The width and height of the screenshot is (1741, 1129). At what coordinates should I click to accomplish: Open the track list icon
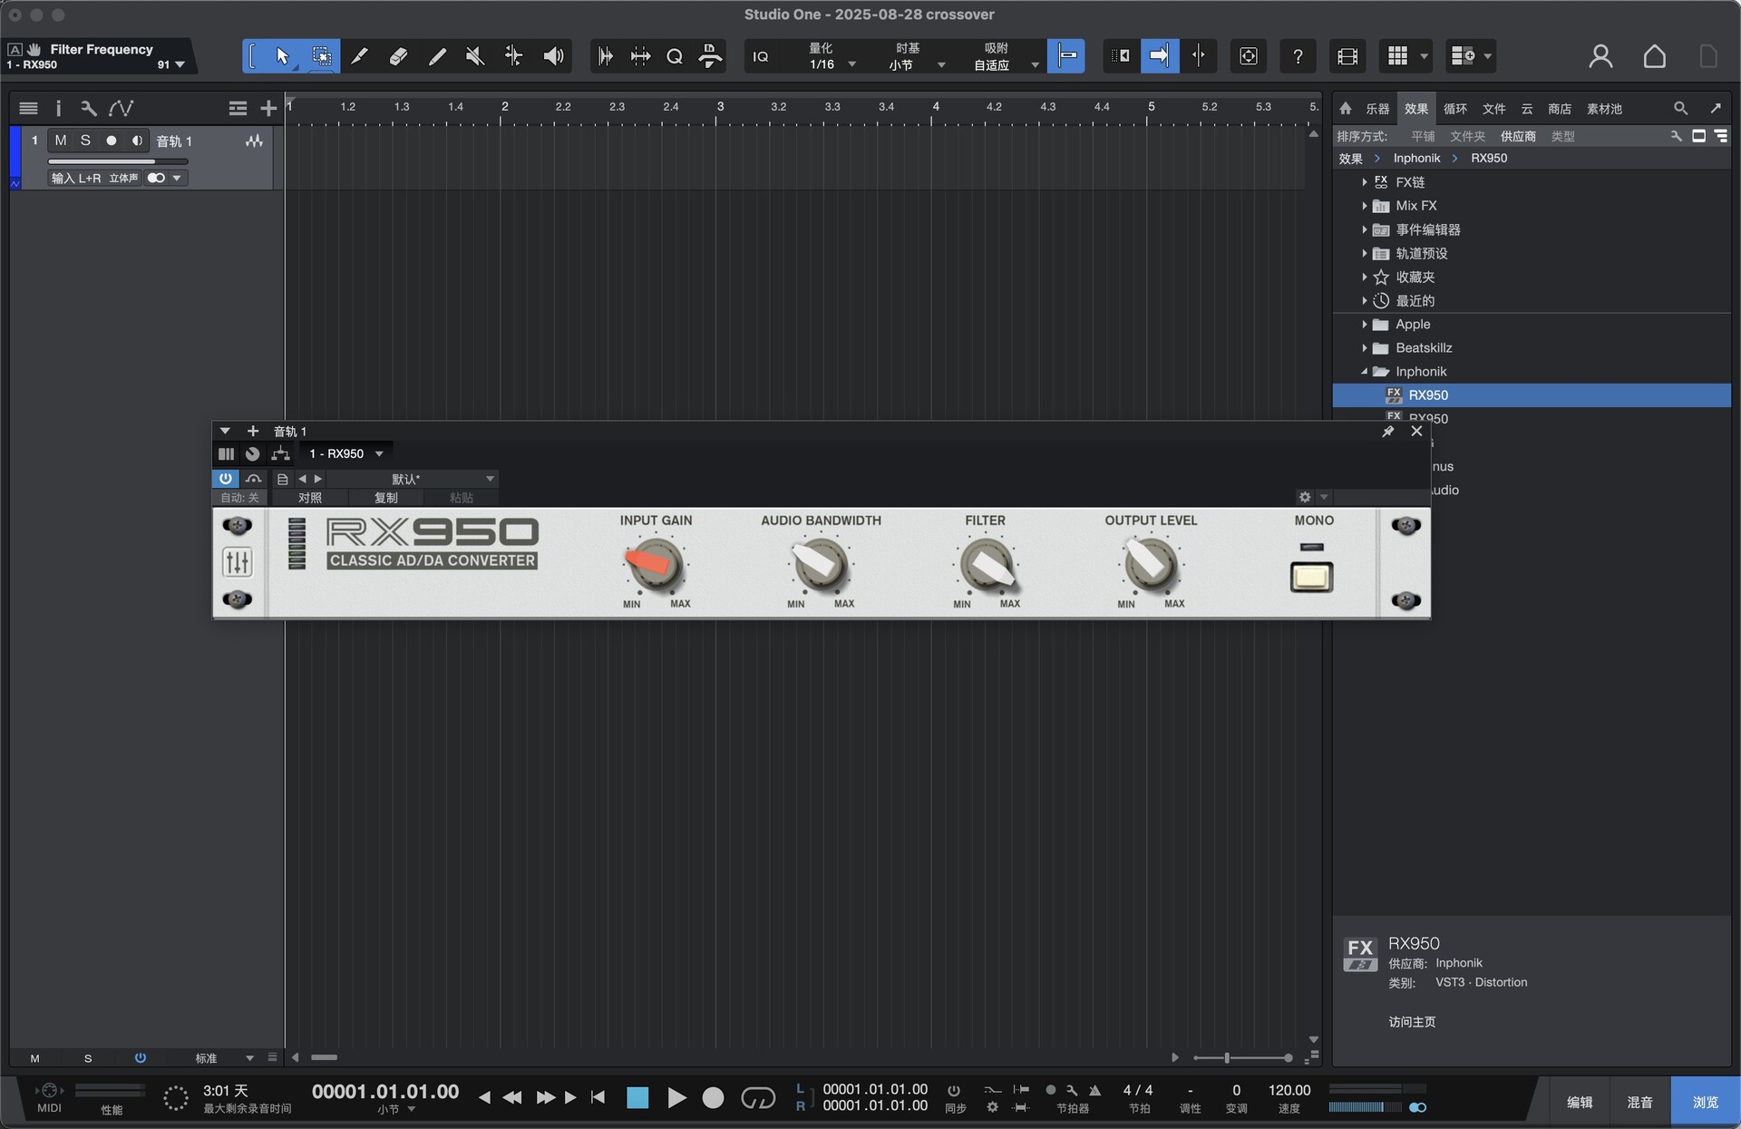28,109
